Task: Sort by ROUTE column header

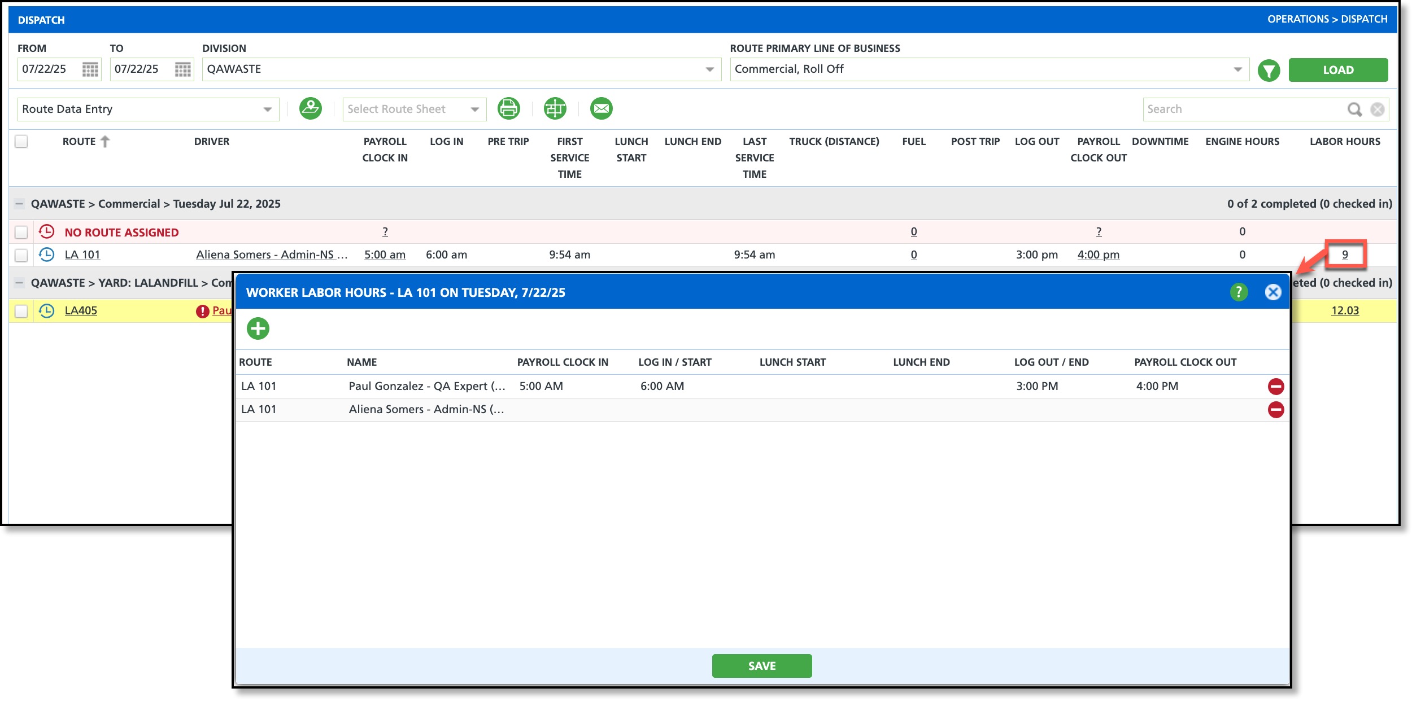Action: [x=79, y=142]
